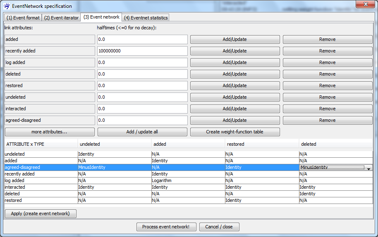Screen dimensions: 378x237
Task: Focus the halftime field for log added
Action: (142, 63)
